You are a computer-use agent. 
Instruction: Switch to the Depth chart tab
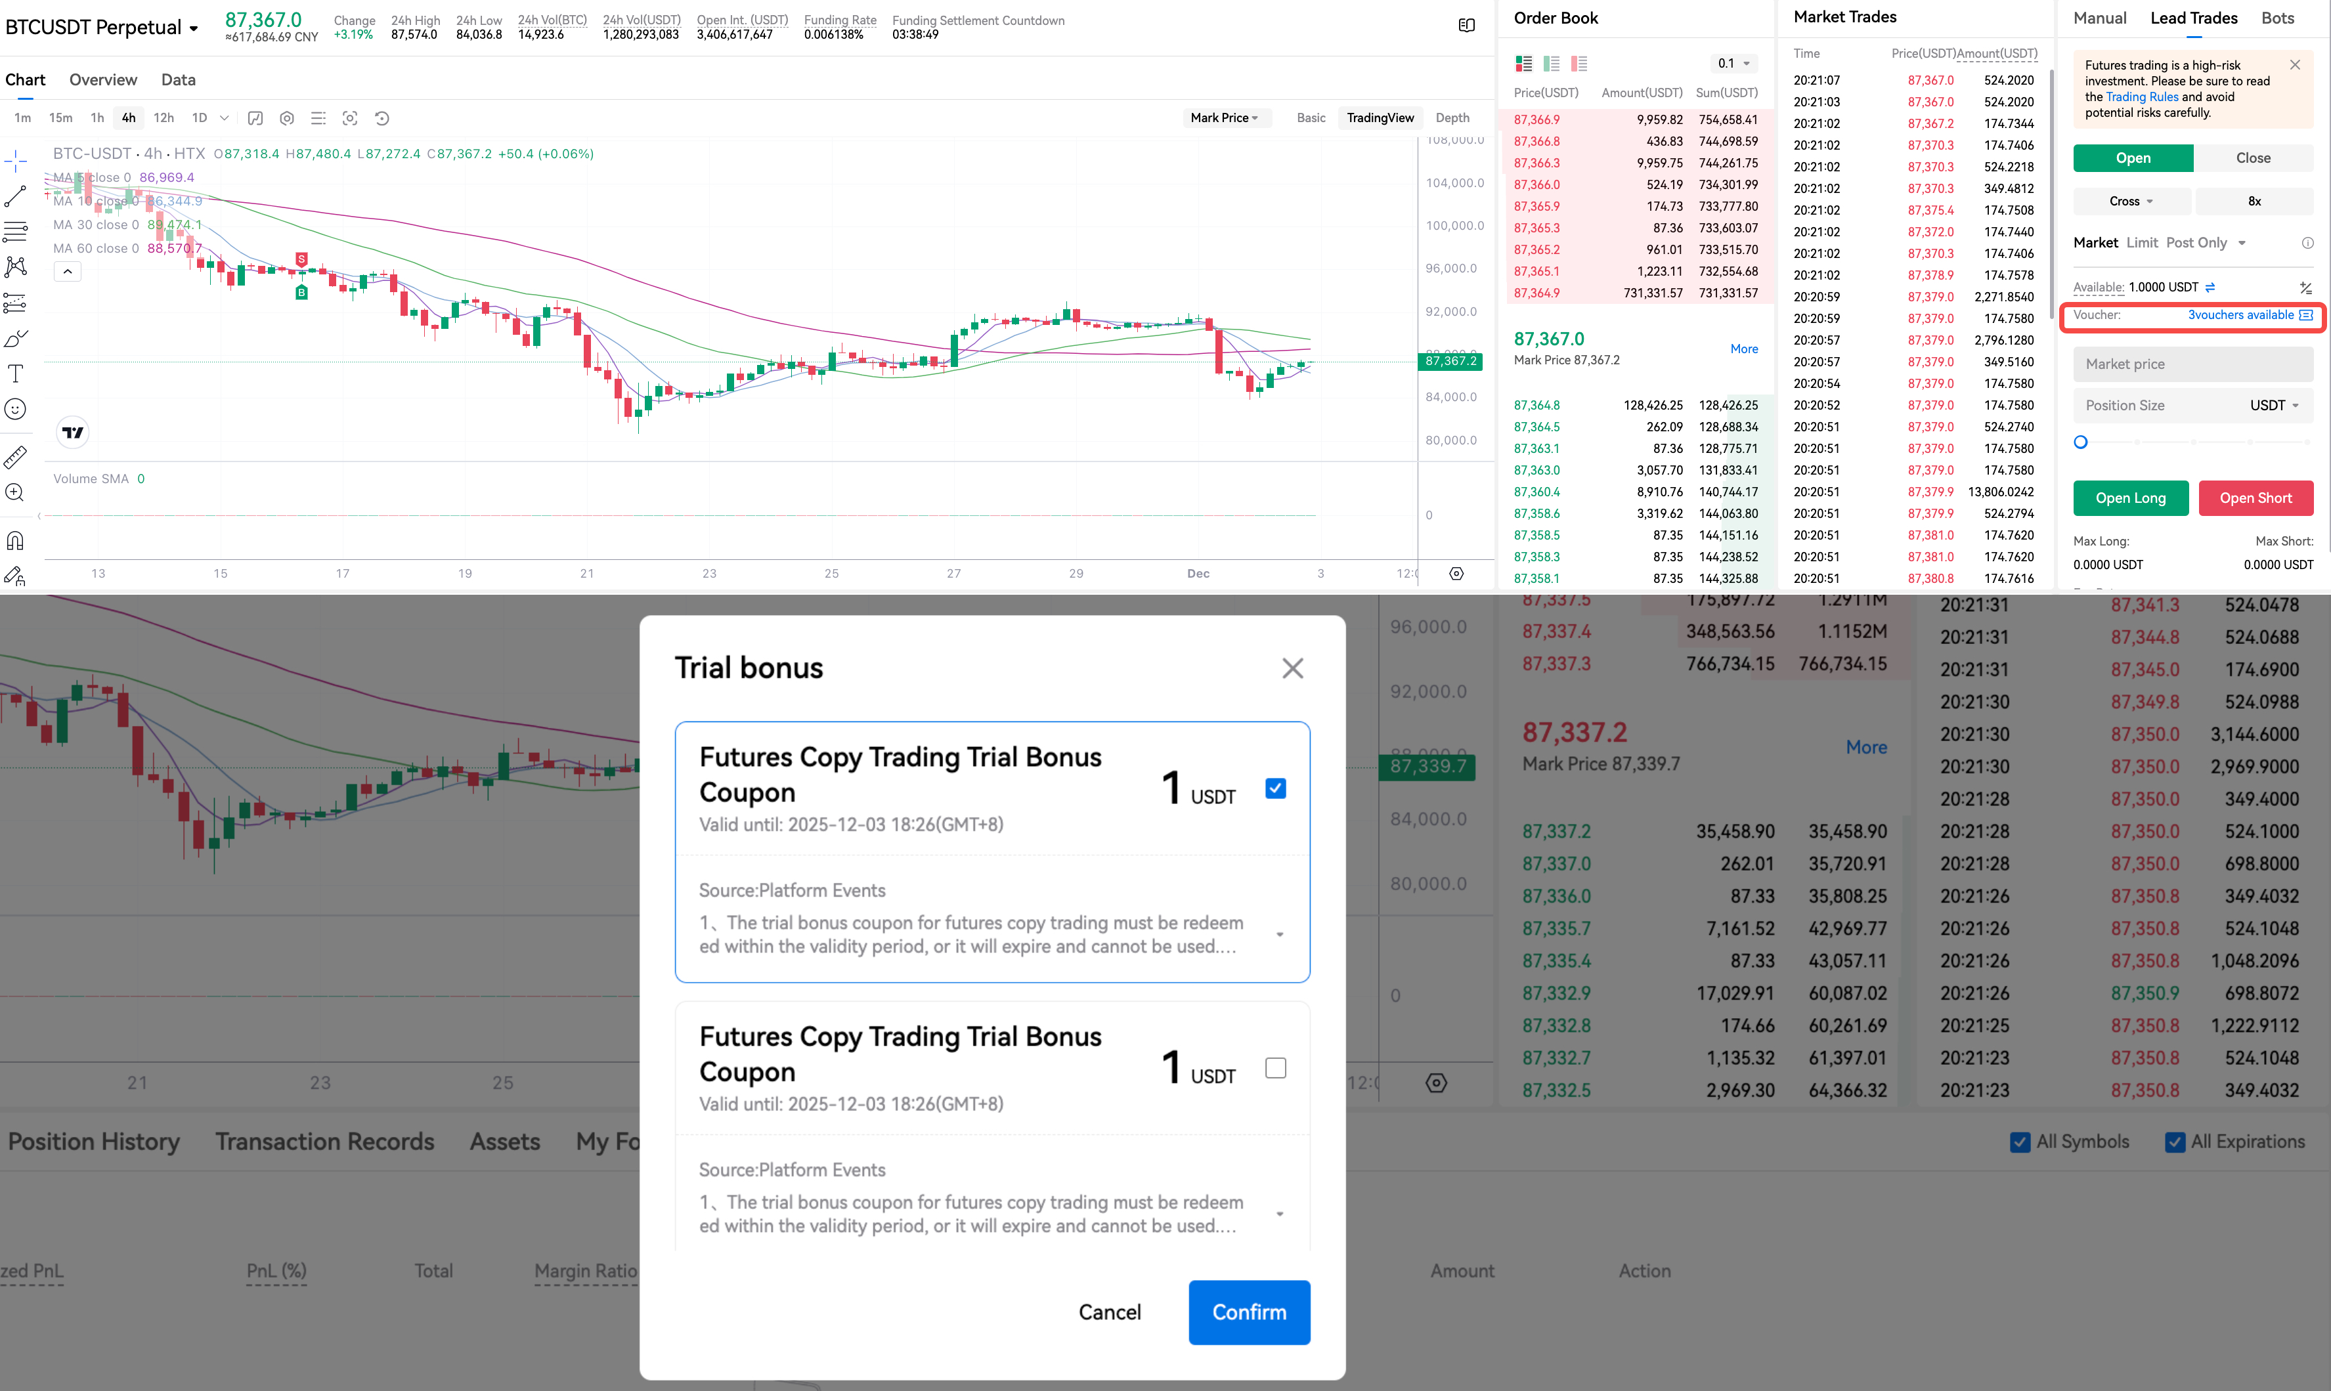pyautogui.click(x=1452, y=118)
